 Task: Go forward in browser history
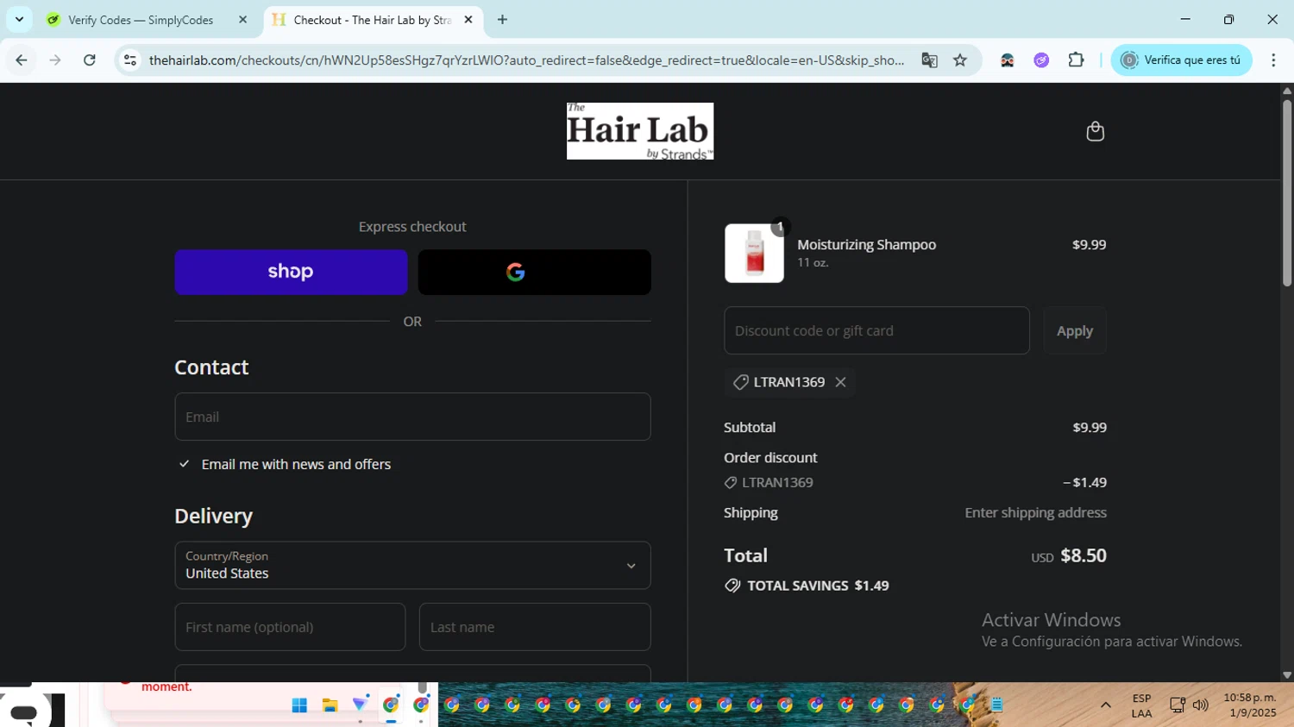pyautogui.click(x=55, y=60)
